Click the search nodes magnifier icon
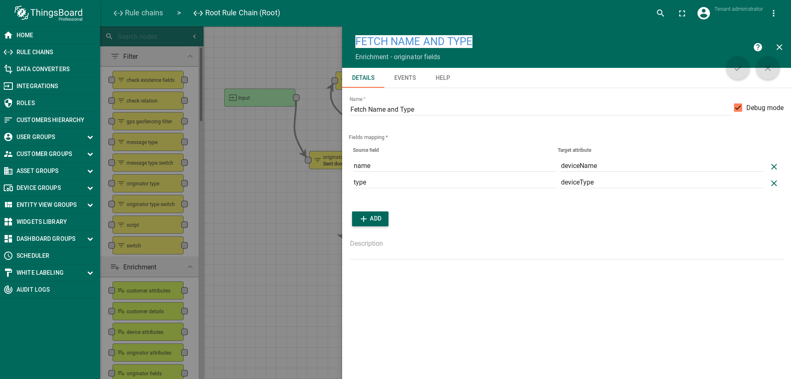Viewport: 791px width, 379px height. click(109, 36)
